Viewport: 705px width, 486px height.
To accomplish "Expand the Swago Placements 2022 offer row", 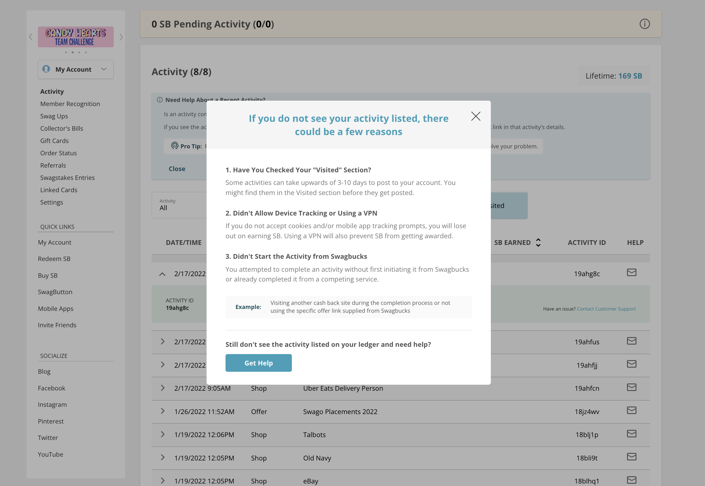I will coord(163,411).
